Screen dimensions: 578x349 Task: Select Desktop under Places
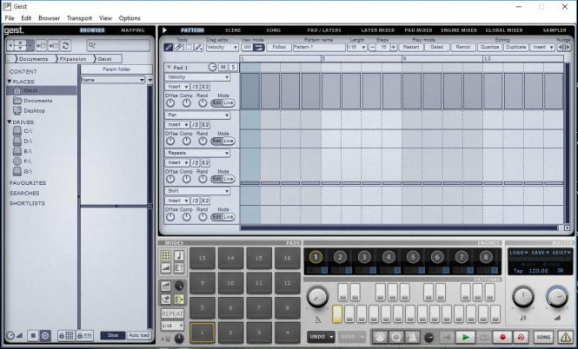point(34,111)
